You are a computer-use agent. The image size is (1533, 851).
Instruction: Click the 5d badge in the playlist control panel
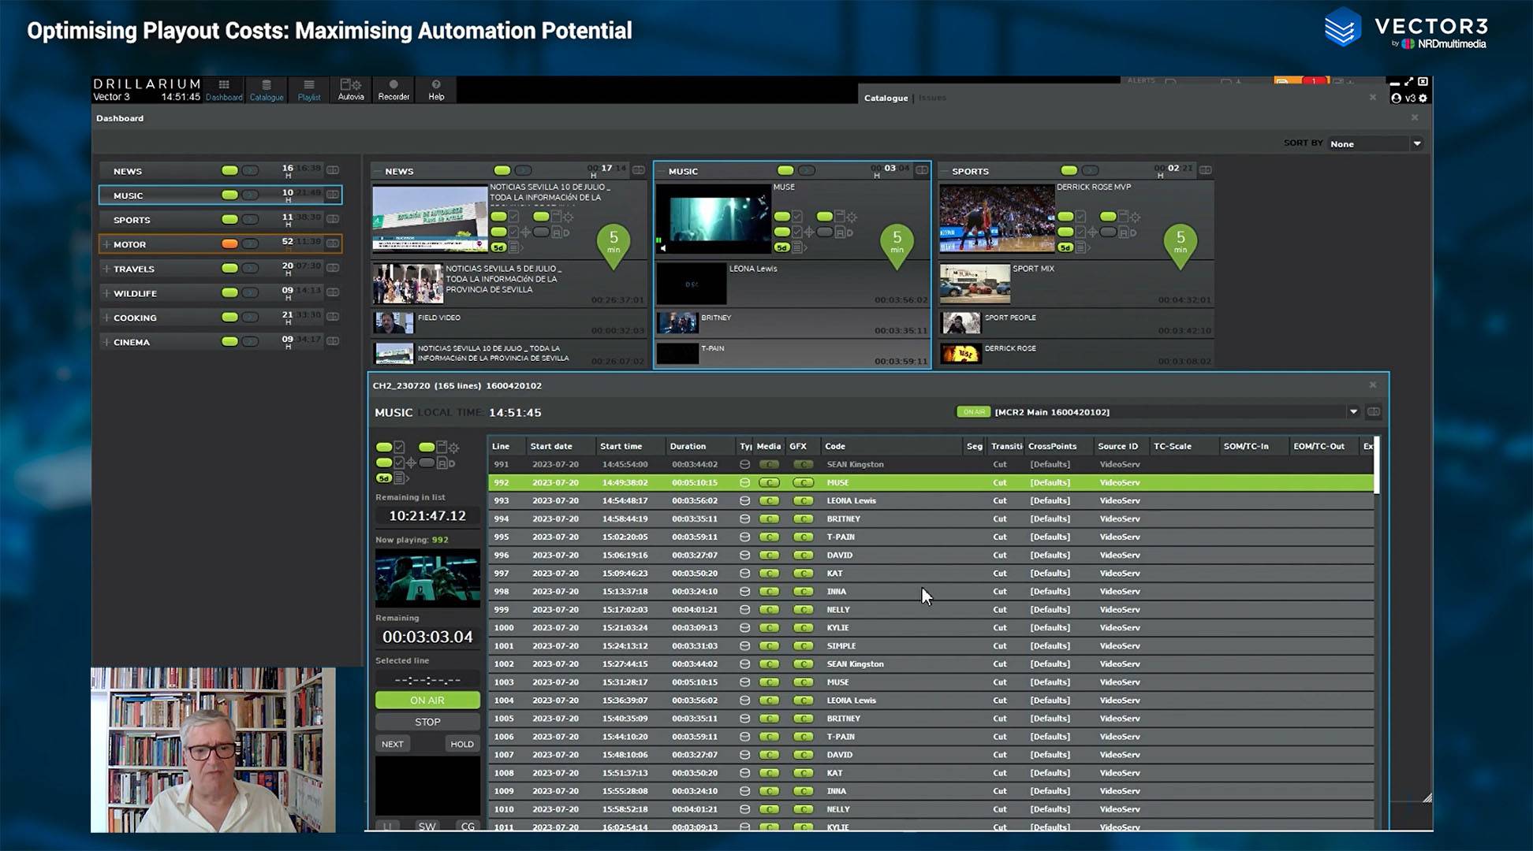pos(383,478)
